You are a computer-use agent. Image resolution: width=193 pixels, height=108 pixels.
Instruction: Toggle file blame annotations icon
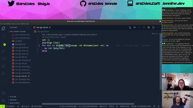(x=149, y=27)
